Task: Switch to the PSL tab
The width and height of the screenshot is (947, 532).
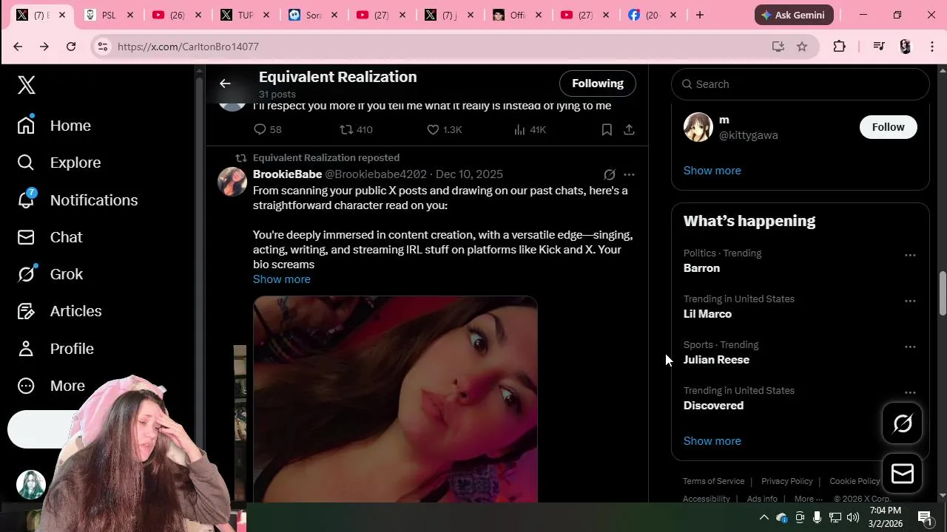Action: point(107,15)
